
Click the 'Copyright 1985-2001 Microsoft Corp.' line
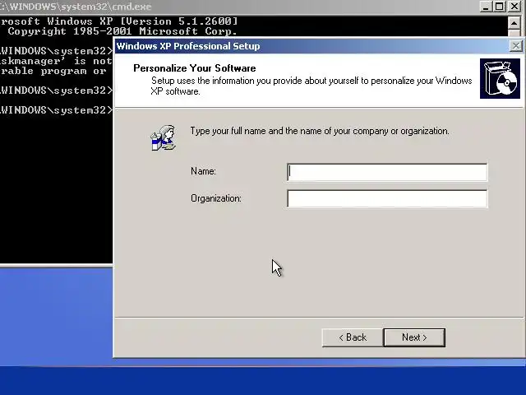coord(122,31)
